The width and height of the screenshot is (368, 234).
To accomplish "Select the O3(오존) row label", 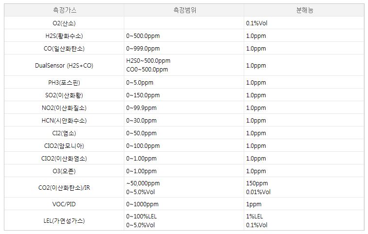I will click(x=64, y=171).
